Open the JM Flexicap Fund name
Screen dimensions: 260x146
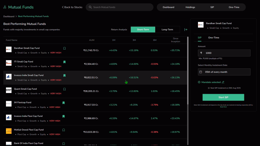coord(22,103)
